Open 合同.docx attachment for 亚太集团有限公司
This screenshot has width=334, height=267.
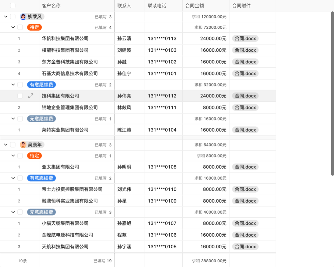pyautogui.click(x=245, y=167)
